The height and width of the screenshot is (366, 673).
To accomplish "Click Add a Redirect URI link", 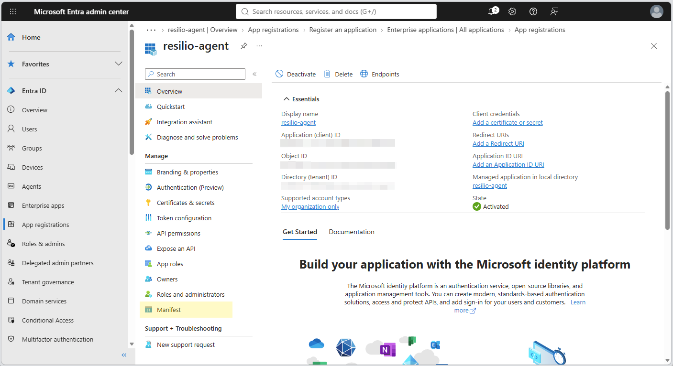I will tap(498, 144).
